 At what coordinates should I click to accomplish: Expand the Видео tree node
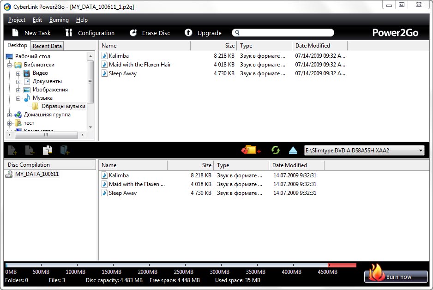point(18,73)
